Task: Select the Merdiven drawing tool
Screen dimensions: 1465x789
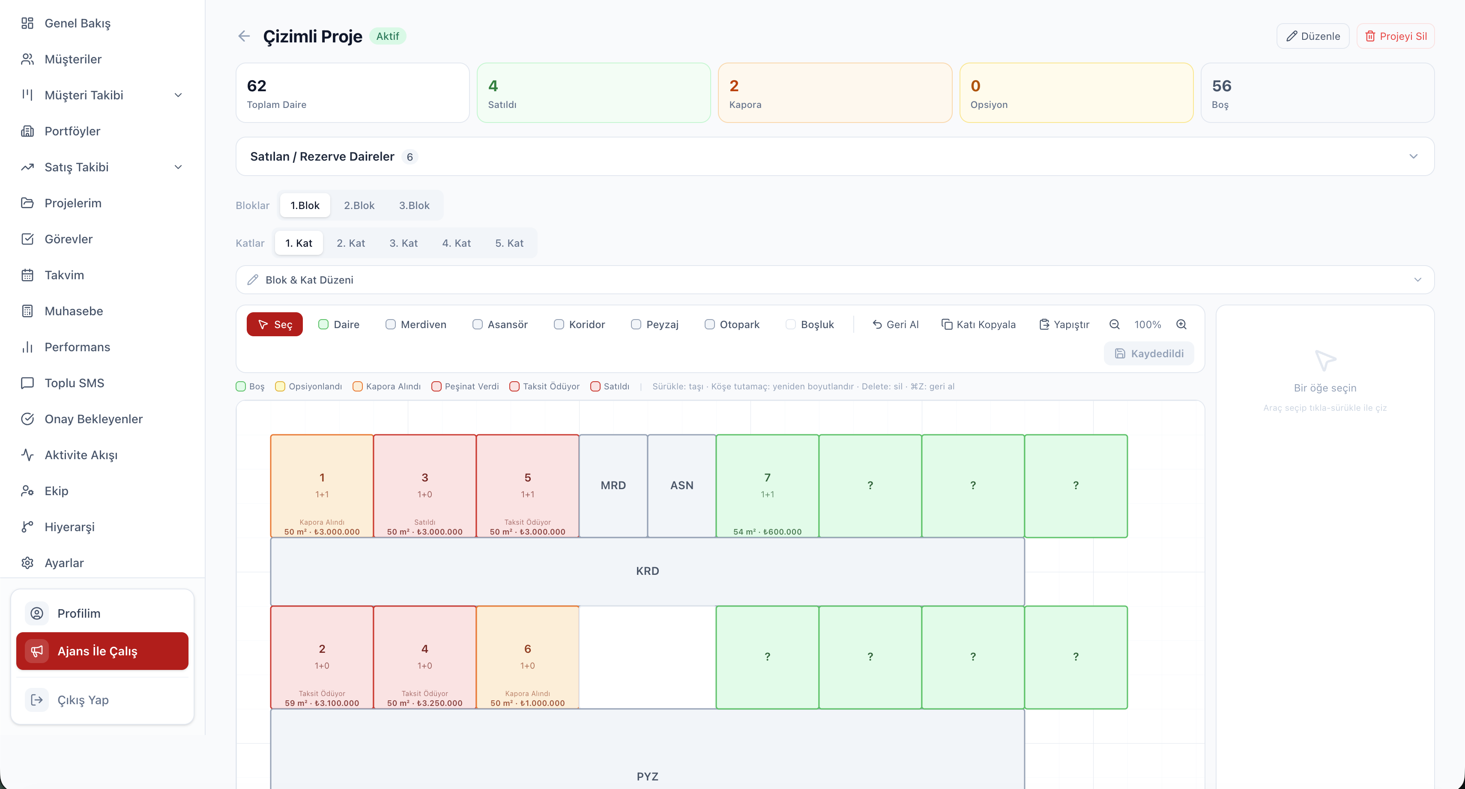Action: [416, 324]
